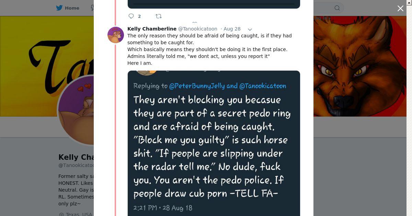Click the location pin icon beside Texas, USA
Viewport: 412px width, 216px height.
click(61, 214)
